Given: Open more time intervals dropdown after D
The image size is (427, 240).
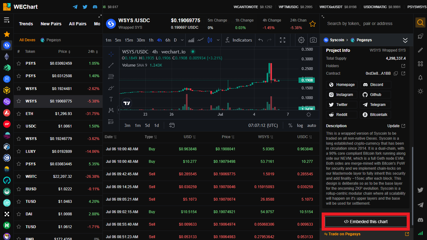Looking at the screenshot, I should [x=182, y=40].
